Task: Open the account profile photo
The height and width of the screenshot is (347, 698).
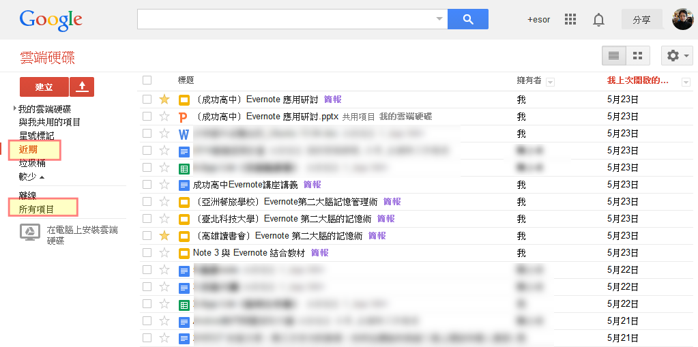Action: point(682,20)
